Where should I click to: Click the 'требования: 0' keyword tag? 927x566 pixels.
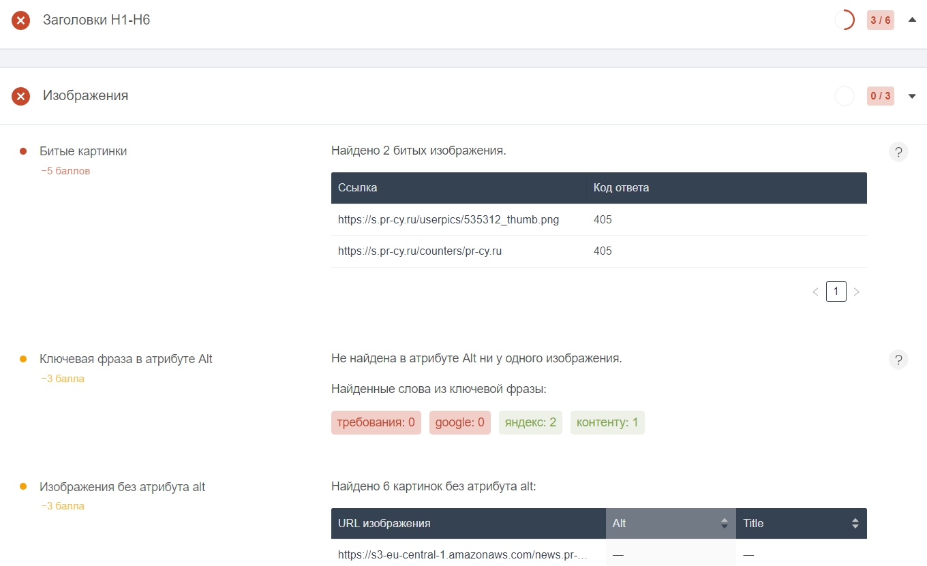pyautogui.click(x=376, y=422)
